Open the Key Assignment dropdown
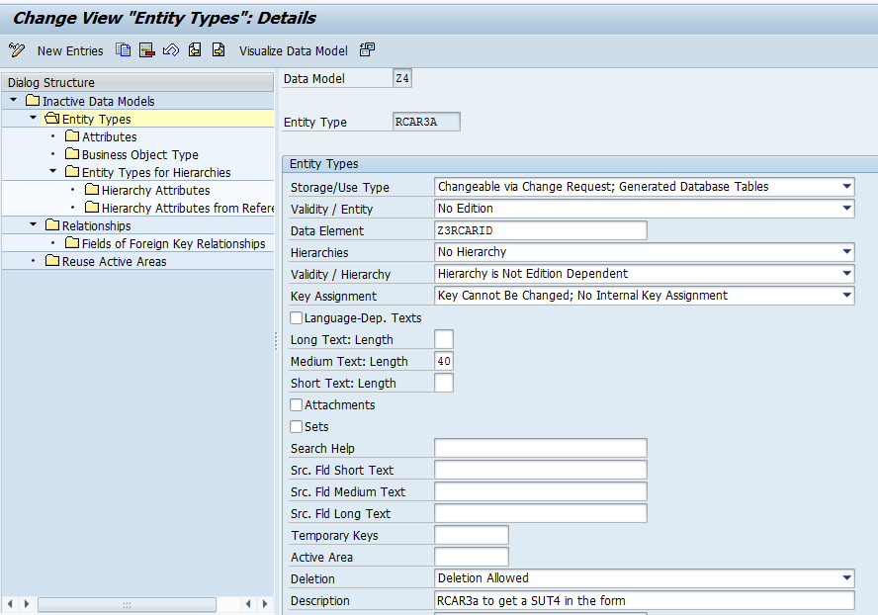 point(847,296)
